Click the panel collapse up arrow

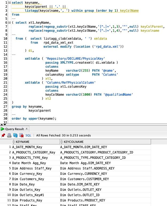[x=2, y=124]
